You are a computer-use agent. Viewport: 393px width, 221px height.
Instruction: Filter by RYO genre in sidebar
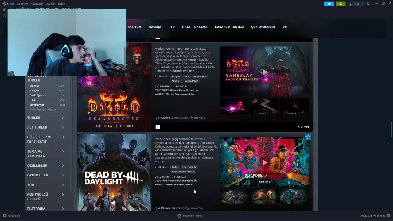[47, 100]
